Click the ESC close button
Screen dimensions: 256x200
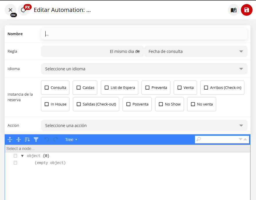click(x=10, y=10)
